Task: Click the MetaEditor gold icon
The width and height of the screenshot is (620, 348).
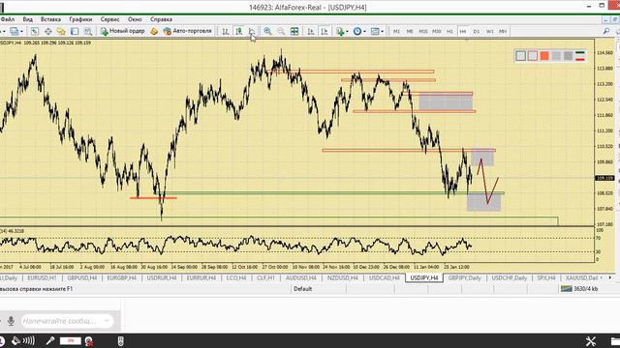Action: (154, 31)
